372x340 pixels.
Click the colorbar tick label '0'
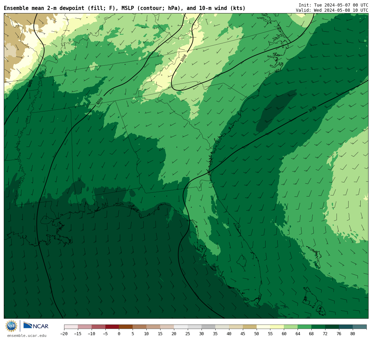119,333
